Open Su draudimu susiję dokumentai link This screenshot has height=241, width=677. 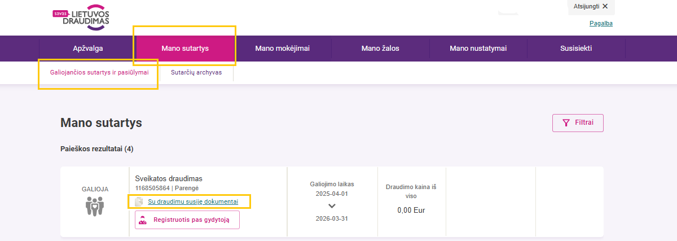pos(193,201)
